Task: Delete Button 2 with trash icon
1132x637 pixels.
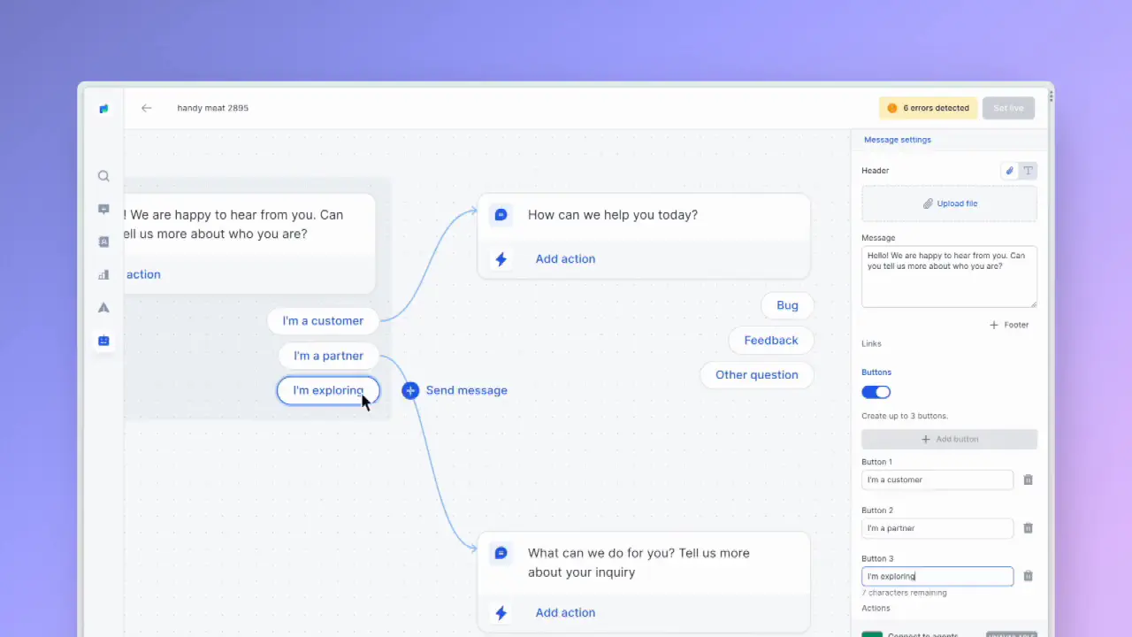Action: 1028,528
